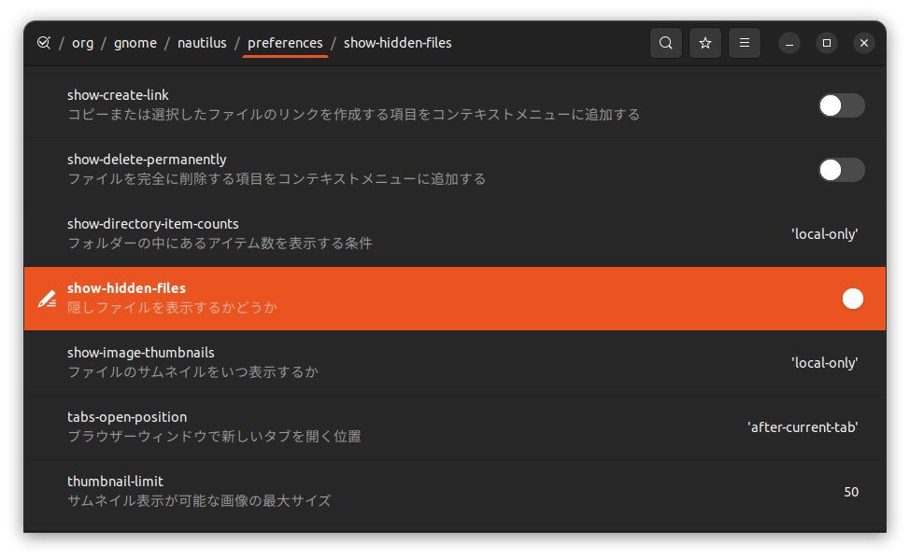This screenshot has height=559, width=910.
Task: Select show-create-link key name
Action: coord(118,95)
